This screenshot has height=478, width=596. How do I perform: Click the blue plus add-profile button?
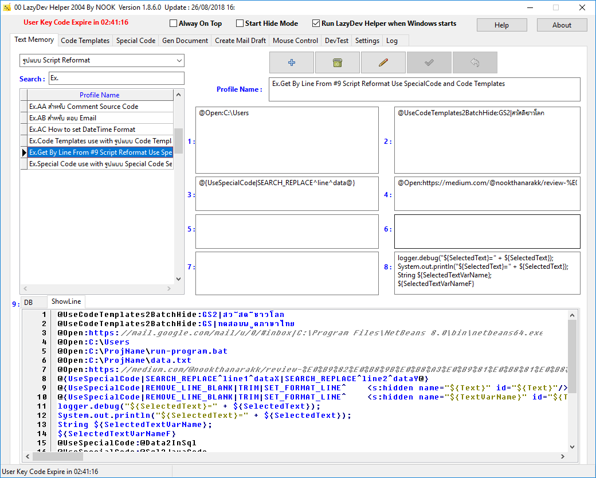pos(292,62)
